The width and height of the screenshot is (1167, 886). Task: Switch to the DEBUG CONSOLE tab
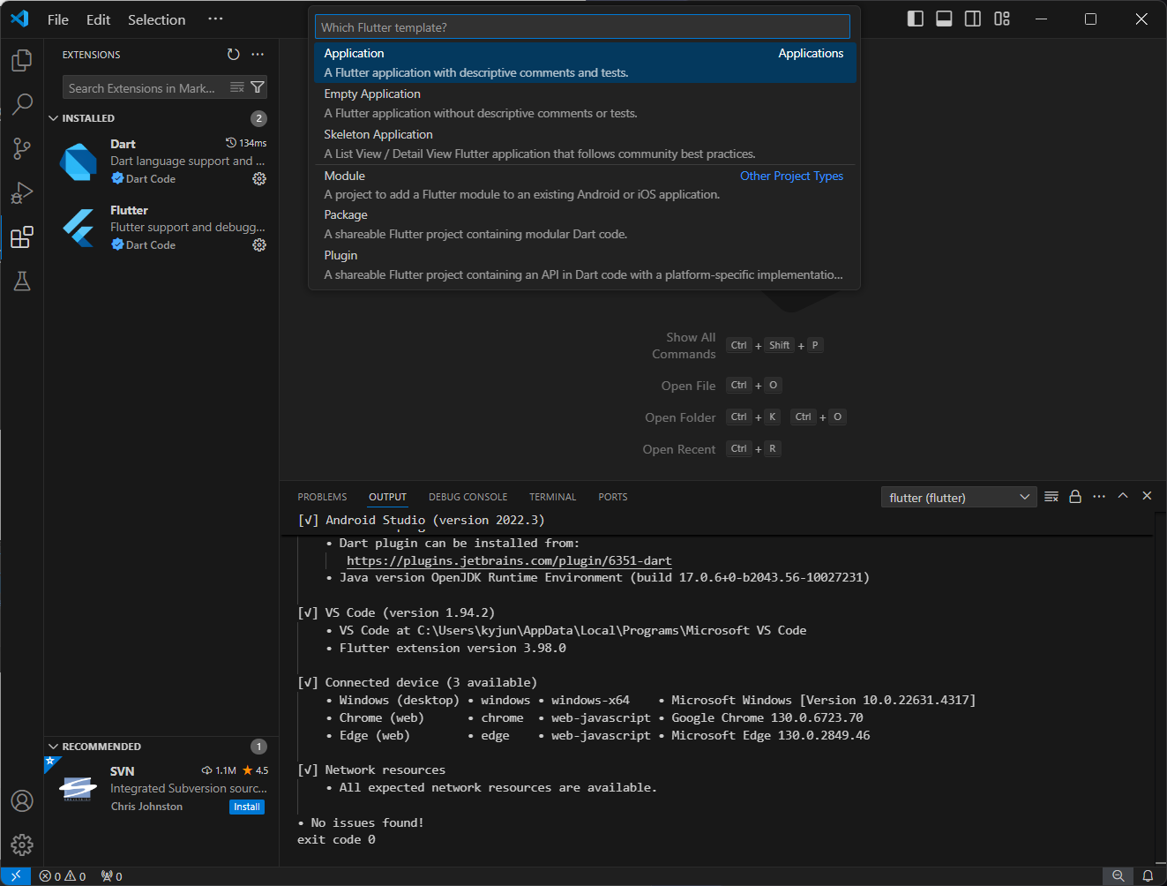pyautogui.click(x=468, y=497)
